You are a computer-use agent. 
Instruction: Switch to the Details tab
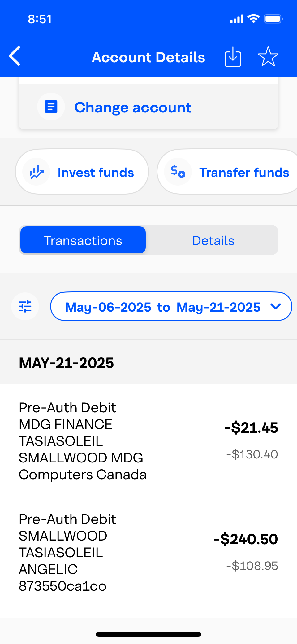point(213,240)
